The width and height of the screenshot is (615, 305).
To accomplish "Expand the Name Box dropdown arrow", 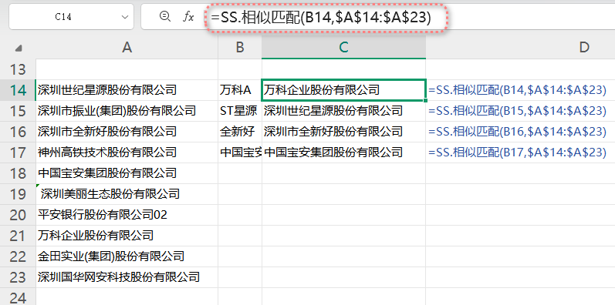I will tap(125, 17).
